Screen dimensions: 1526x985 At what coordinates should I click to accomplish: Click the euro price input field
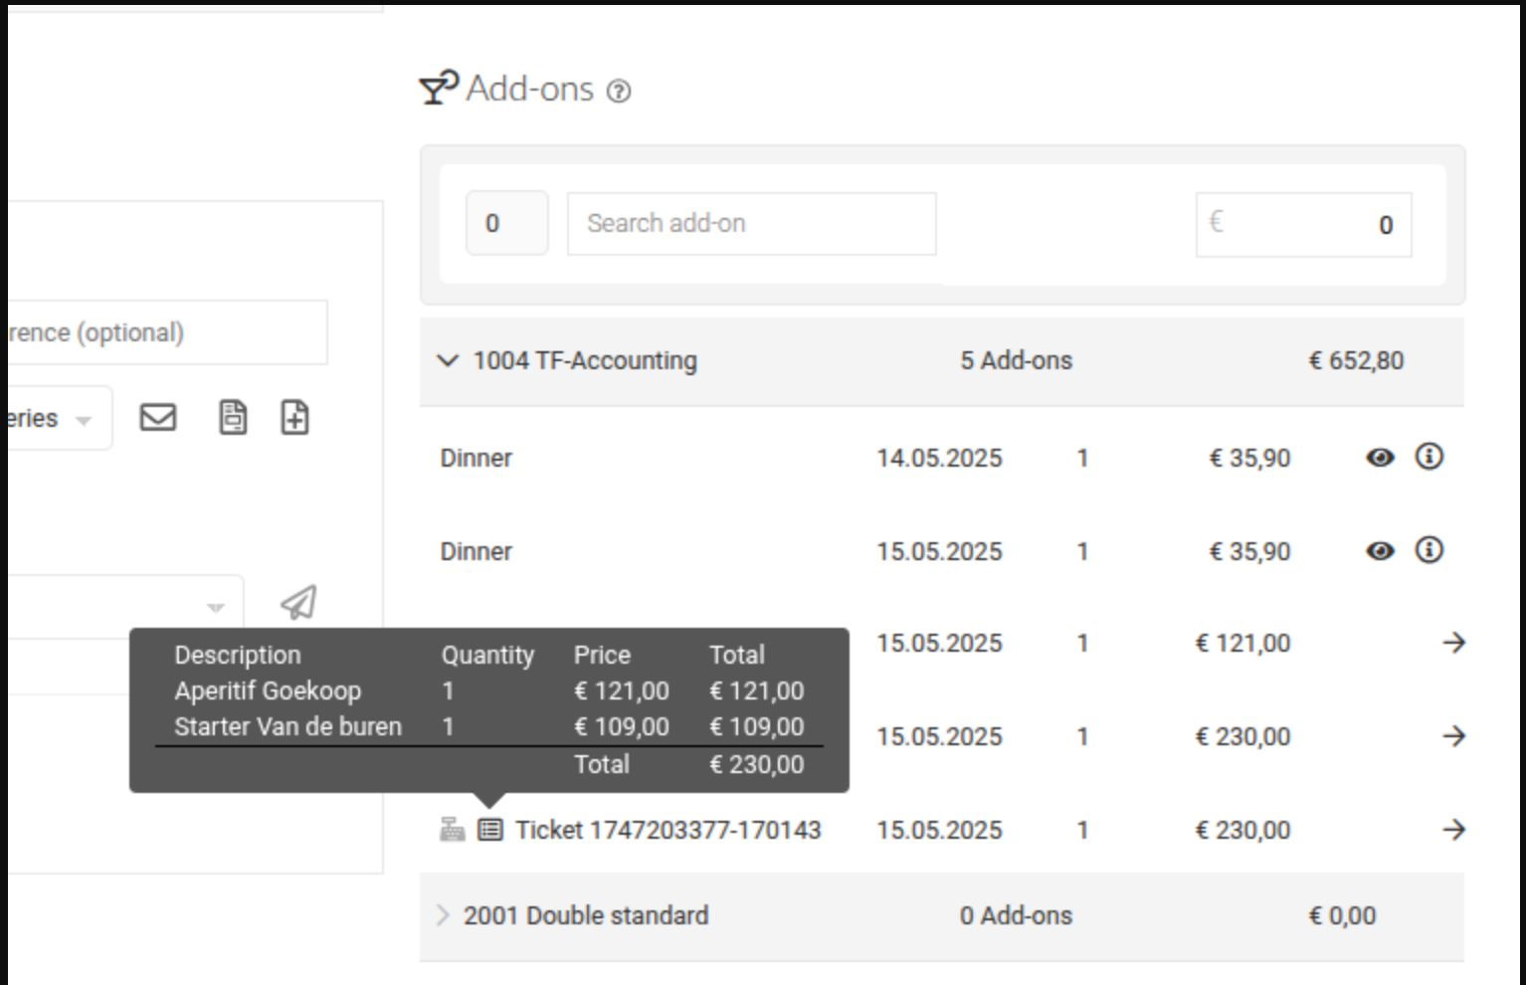point(1303,225)
